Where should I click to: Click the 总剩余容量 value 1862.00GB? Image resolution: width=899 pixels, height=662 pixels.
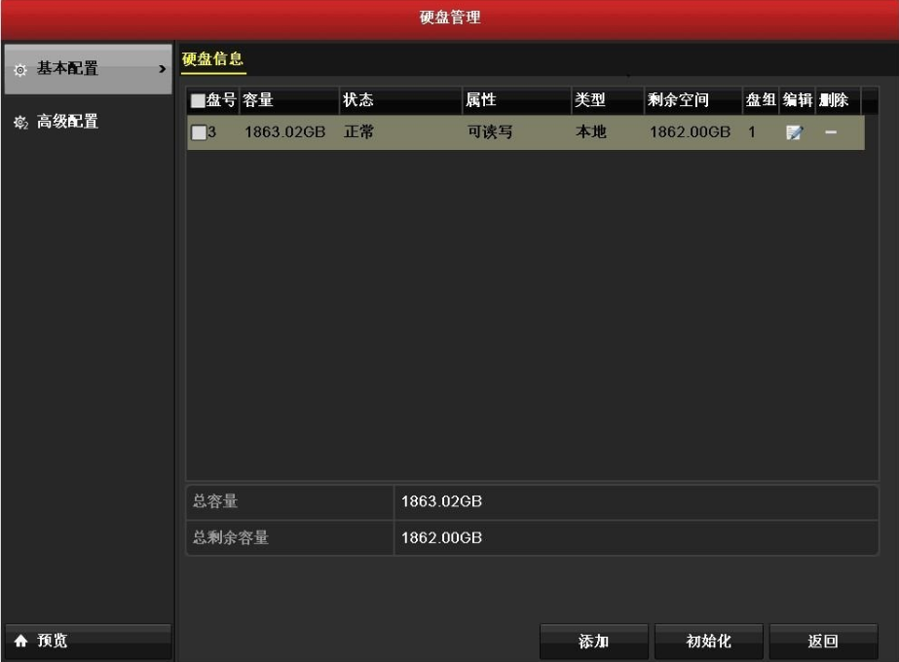pyautogui.click(x=442, y=537)
